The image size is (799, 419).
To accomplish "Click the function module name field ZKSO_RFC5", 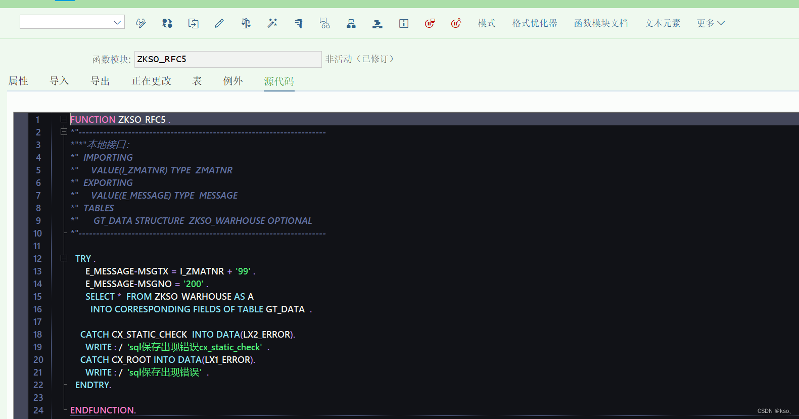I will 228,59.
